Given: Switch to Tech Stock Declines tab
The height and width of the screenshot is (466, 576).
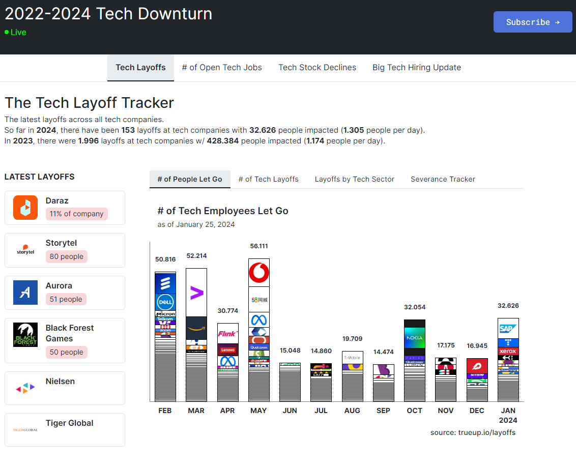Looking at the screenshot, I should pyautogui.click(x=317, y=68).
